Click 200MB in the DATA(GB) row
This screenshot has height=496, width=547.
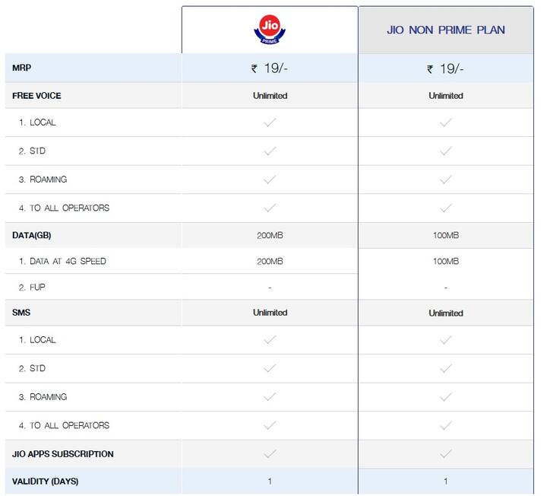(270, 235)
